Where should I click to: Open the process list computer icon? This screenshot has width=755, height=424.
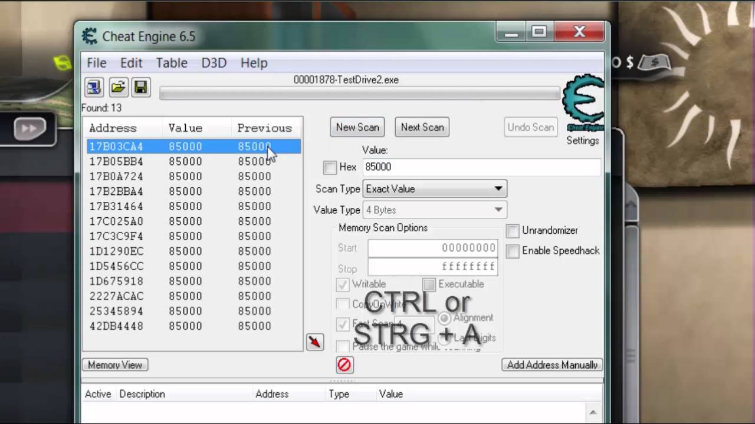pos(94,88)
